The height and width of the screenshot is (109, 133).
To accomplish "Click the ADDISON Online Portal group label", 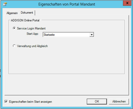I will point(25,20).
